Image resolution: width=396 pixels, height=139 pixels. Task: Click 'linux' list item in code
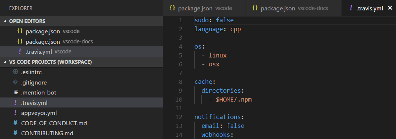218,55
